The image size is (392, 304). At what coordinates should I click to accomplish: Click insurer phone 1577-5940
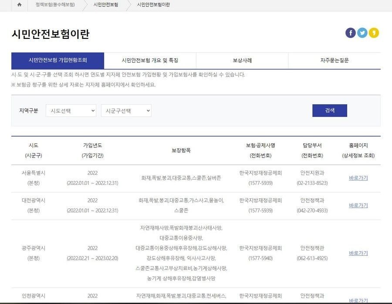tap(260, 258)
